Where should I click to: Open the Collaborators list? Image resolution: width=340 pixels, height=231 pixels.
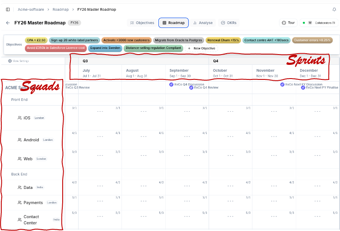click(318, 23)
